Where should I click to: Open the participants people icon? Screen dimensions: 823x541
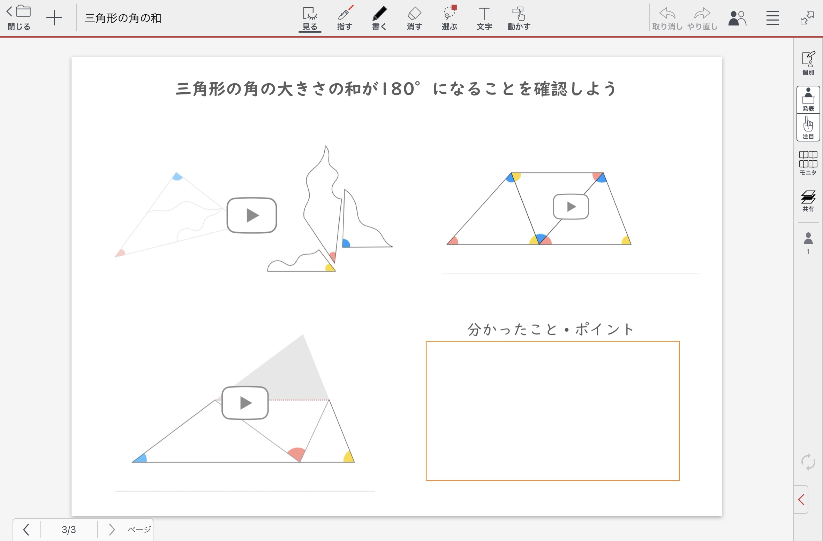(737, 18)
